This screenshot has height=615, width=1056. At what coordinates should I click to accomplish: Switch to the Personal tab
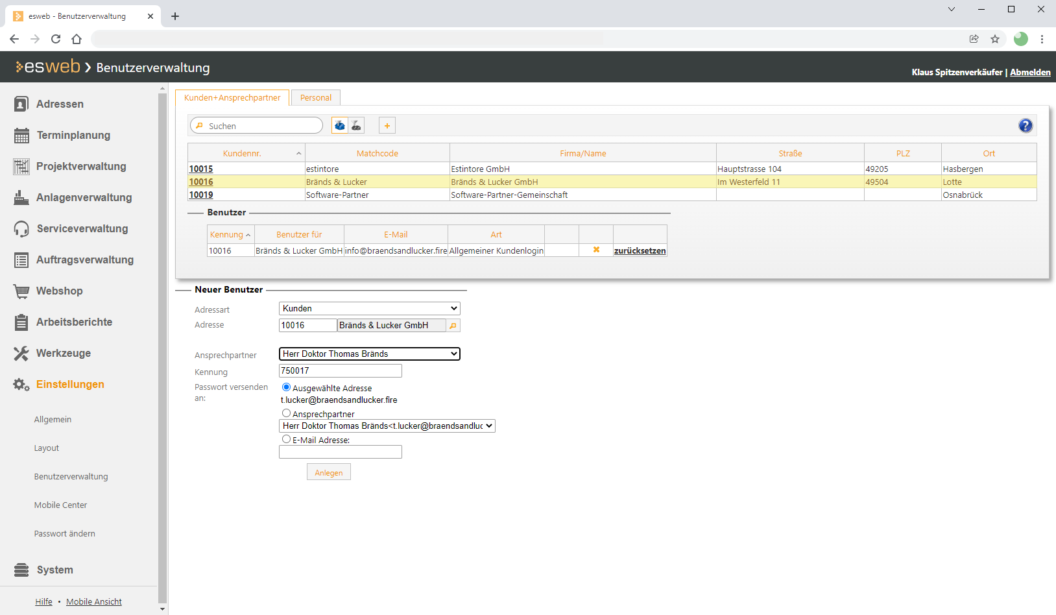[x=316, y=98]
